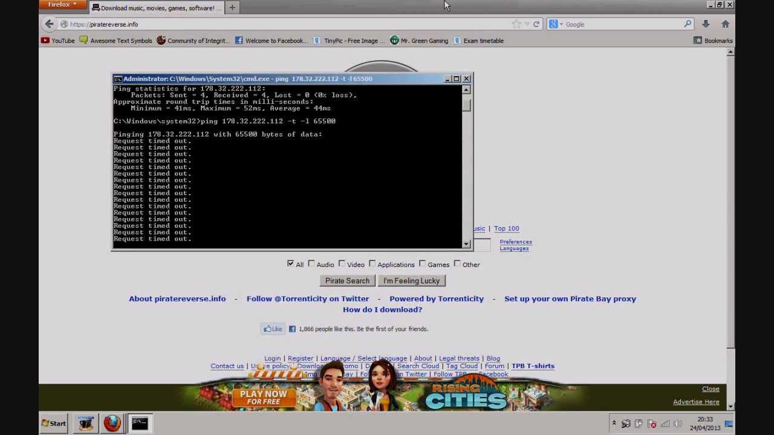774x435 pixels.
Task: Uncheck the All category checkbox
Action: coord(290,263)
